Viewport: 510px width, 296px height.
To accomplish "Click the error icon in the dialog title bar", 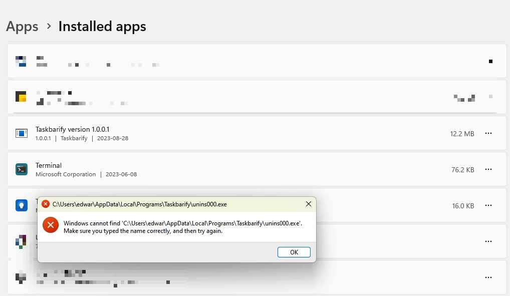I will coord(46,204).
